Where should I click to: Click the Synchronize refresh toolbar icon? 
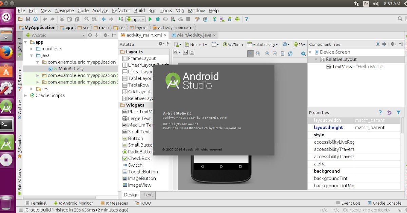36,19
